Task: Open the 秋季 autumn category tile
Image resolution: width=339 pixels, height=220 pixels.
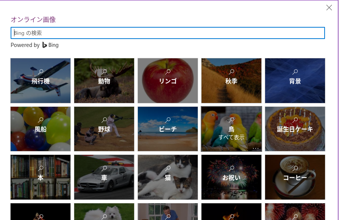Action: (x=231, y=81)
